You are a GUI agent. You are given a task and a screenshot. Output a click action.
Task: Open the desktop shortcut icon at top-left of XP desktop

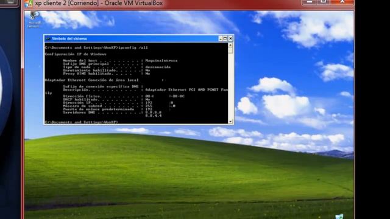point(34,19)
